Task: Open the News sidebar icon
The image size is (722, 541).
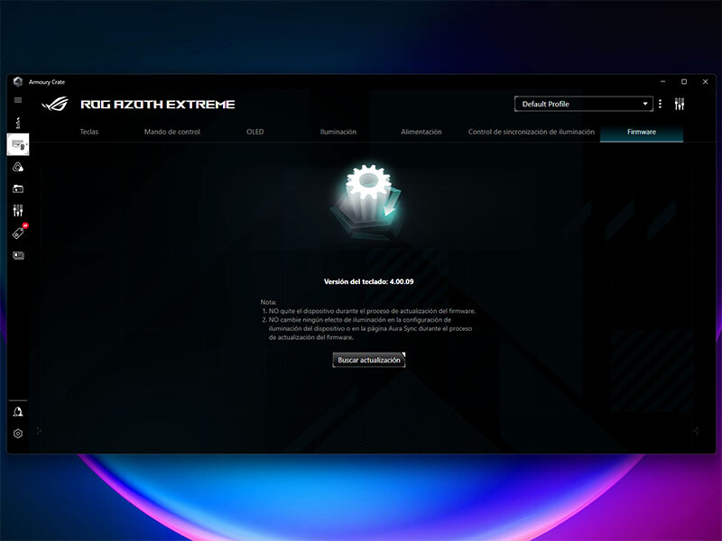Action: click(18, 255)
